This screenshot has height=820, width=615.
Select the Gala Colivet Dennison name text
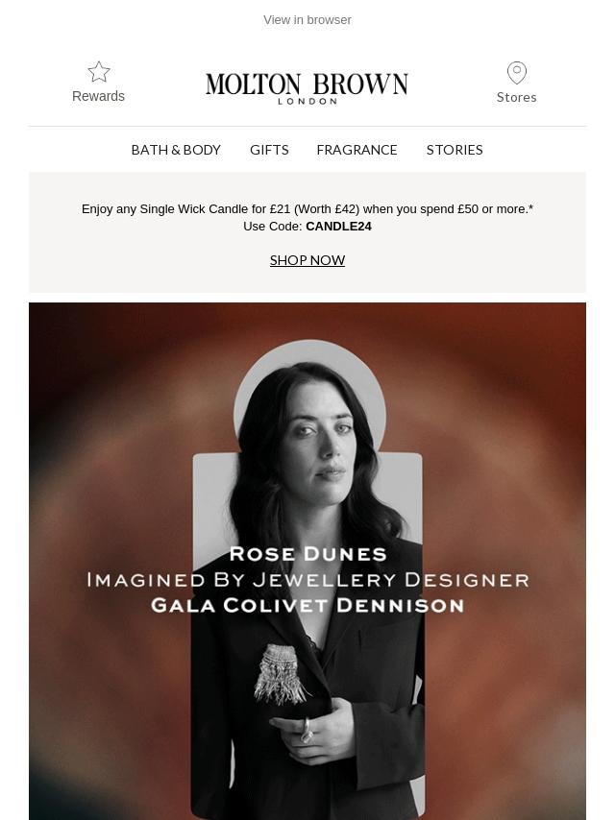coord(307,606)
